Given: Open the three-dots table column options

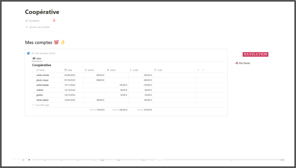Looking at the screenshot, I should click(x=203, y=70).
